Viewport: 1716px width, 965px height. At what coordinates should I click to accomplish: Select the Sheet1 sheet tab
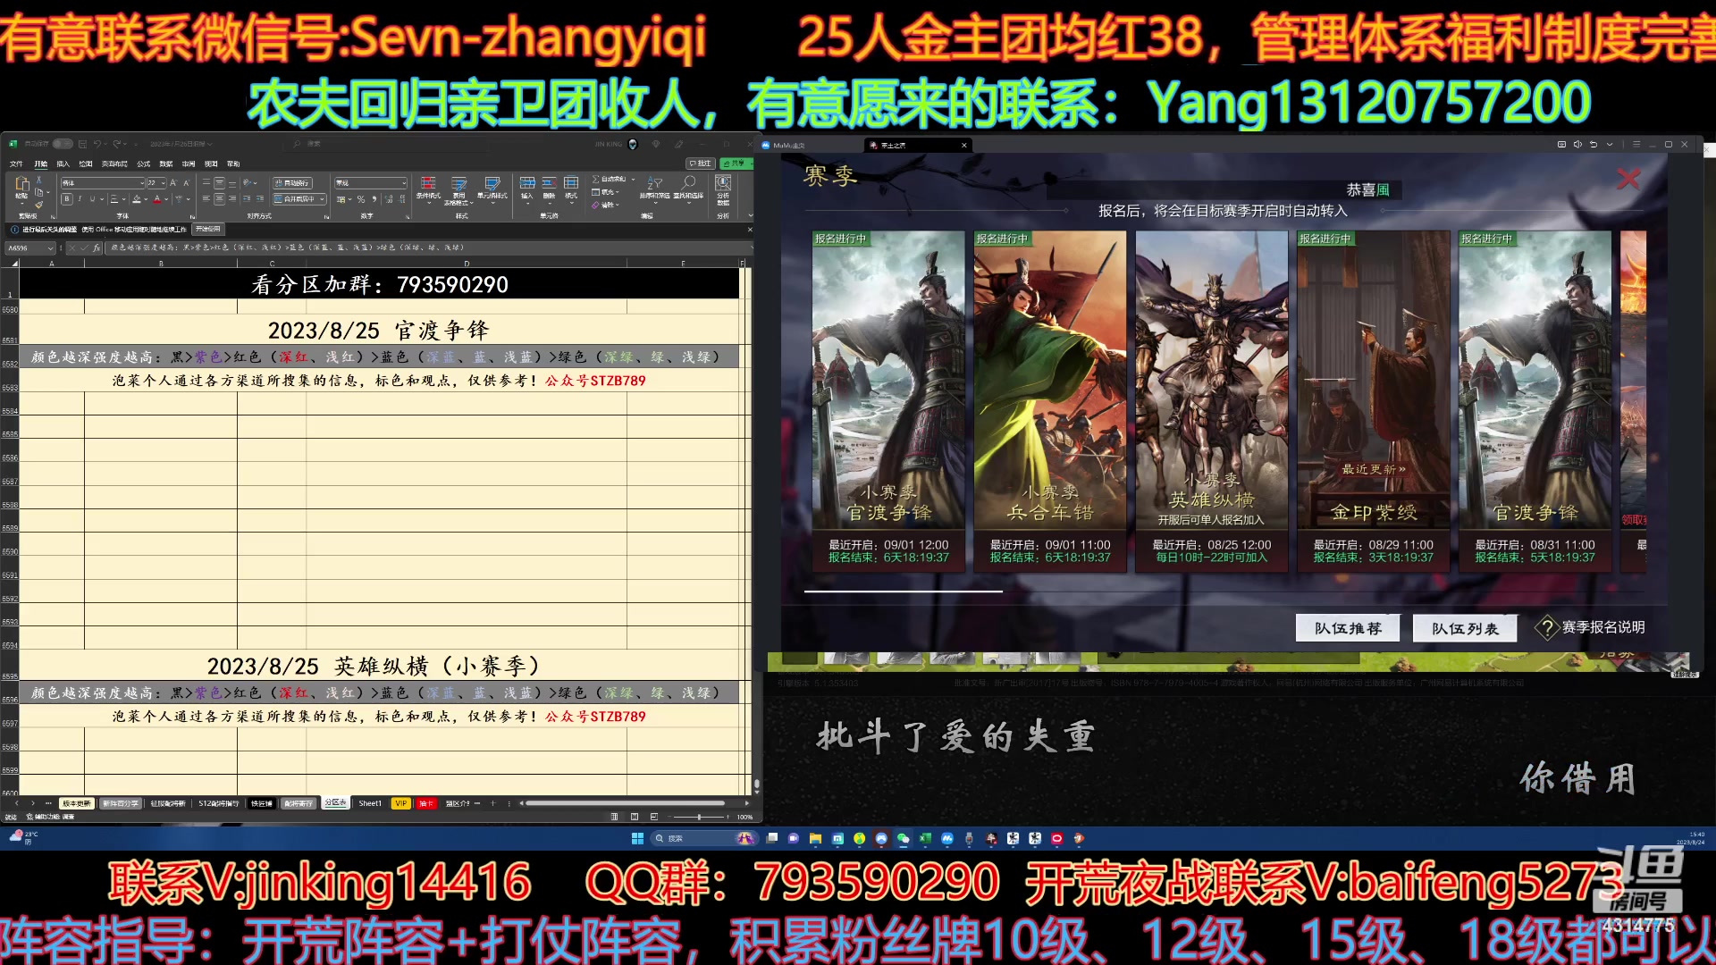coord(370,803)
